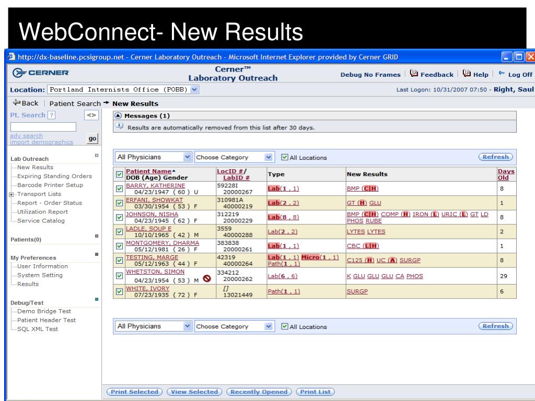The image size is (535, 401).
Task: Toggle the Patients(0) section square
Action: click(x=97, y=236)
